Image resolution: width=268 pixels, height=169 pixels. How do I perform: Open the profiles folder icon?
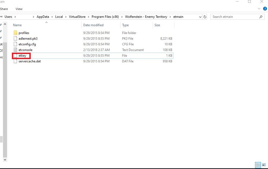point(15,33)
